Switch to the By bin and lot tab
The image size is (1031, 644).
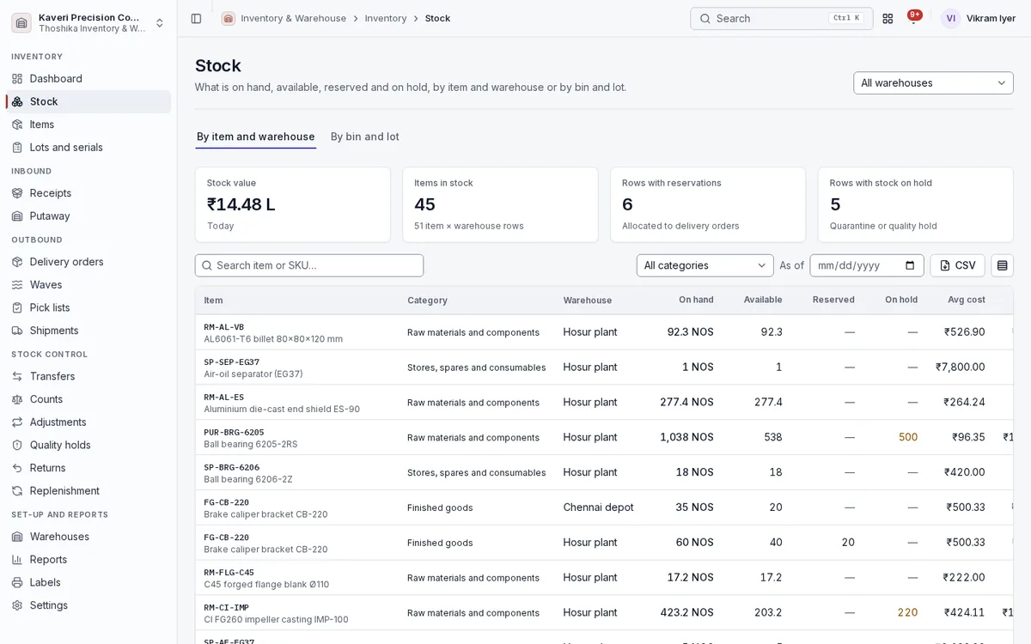tap(365, 137)
